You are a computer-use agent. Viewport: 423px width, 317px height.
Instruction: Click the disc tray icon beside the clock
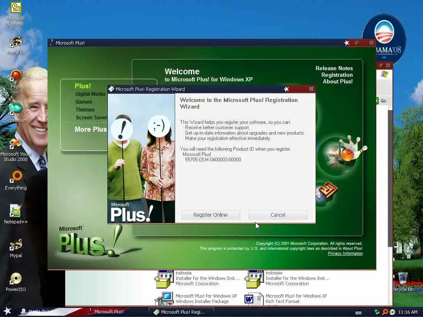point(392,312)
